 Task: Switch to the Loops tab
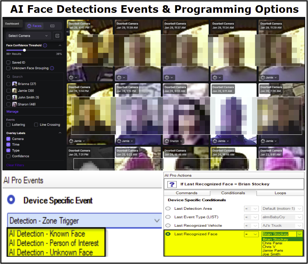[280, 193]
